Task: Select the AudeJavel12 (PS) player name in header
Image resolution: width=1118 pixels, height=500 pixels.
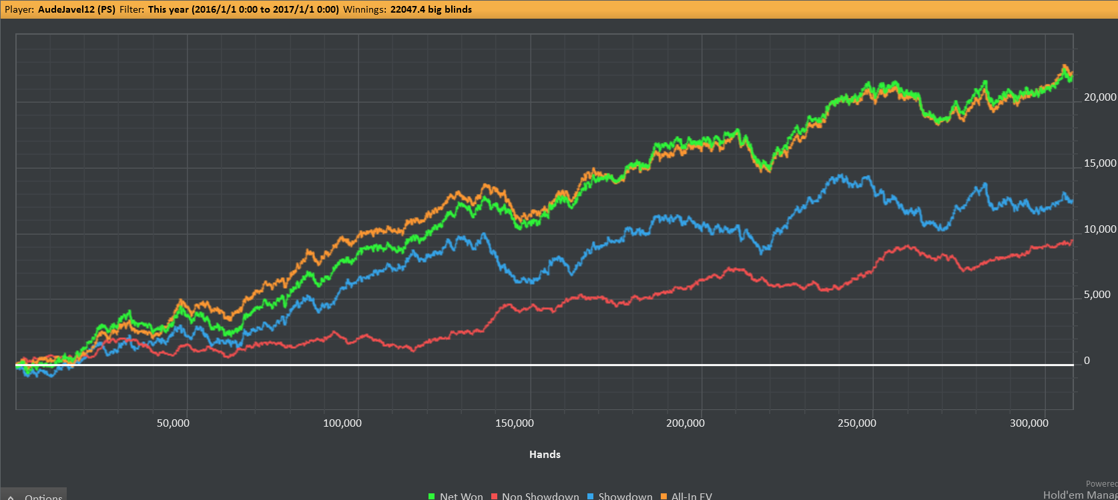Action: [x=76, y=9]
